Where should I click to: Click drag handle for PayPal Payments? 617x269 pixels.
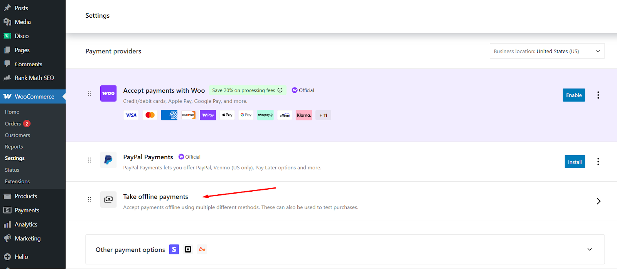click(89, 160)
